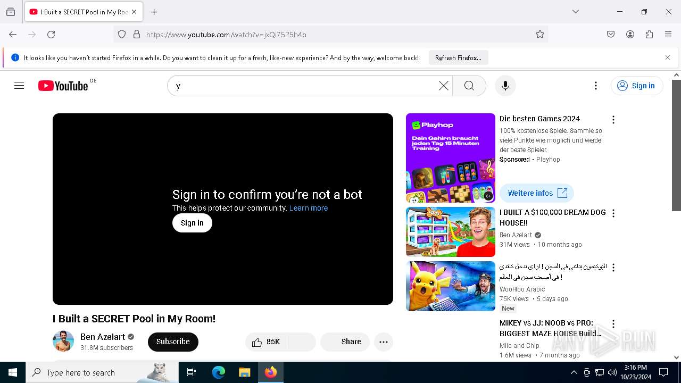
Task: Like the video with thumbs up
Action: 265,342
